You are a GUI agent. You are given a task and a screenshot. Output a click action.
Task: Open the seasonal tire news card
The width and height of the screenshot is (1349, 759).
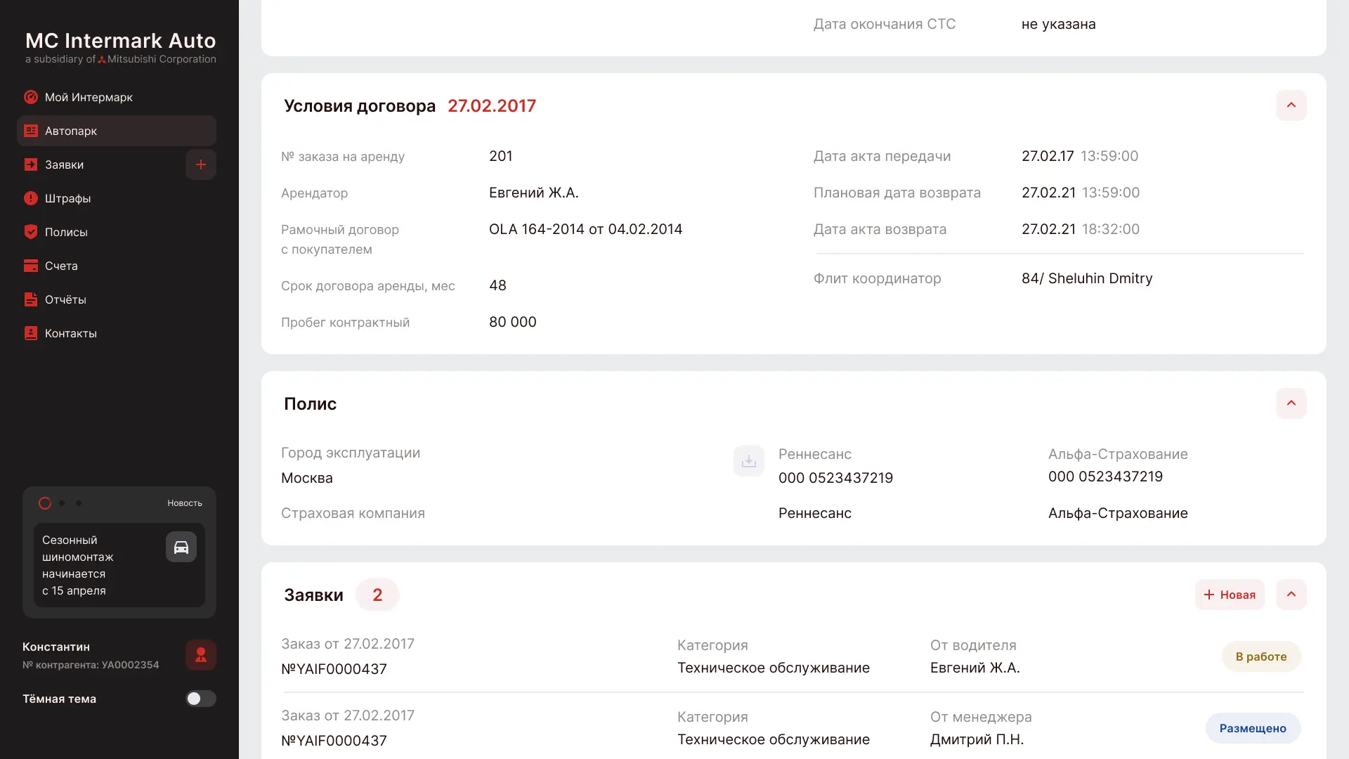coord(119,565)
